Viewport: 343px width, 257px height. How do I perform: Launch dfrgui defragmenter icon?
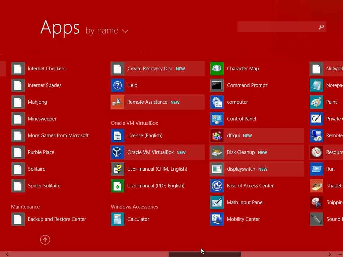point(217,136)
